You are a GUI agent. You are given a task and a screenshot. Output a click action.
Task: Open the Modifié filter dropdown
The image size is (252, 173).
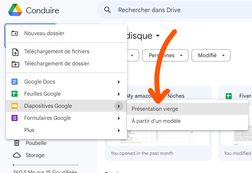(211, 55)
